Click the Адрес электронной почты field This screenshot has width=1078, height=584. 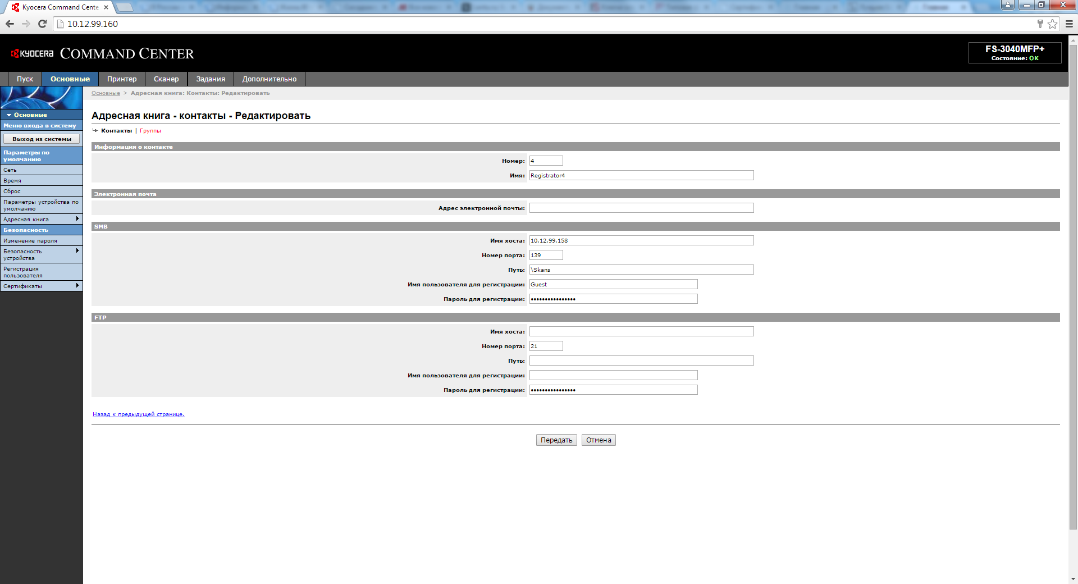(641, 208)
